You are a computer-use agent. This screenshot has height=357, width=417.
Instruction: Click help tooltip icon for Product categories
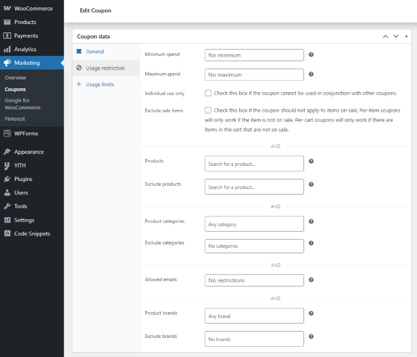(311, 222)
